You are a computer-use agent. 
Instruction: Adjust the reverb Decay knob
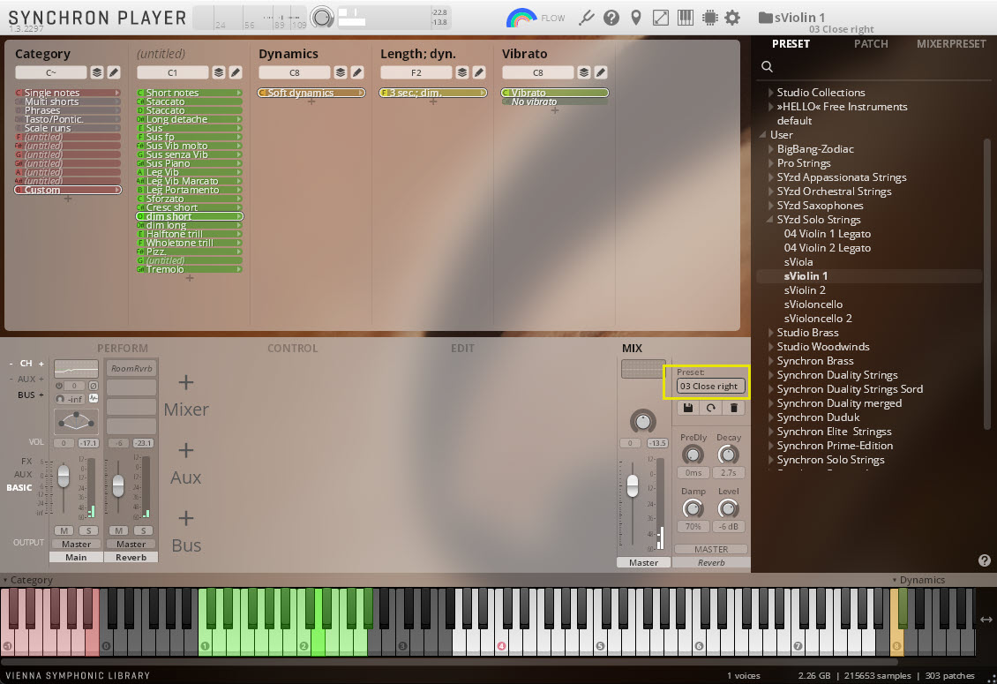point(728,455)
